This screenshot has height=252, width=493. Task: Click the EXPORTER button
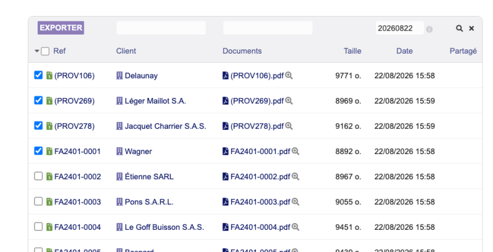point(60,28)
